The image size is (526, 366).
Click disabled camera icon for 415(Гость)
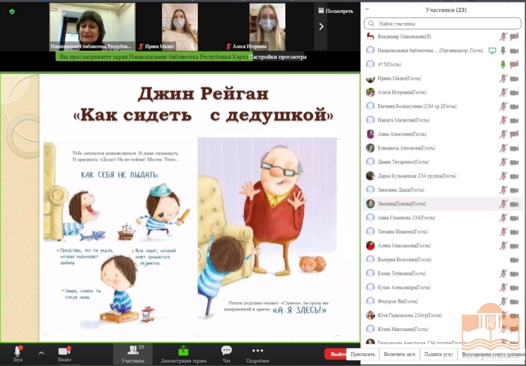tap(514, 64)
